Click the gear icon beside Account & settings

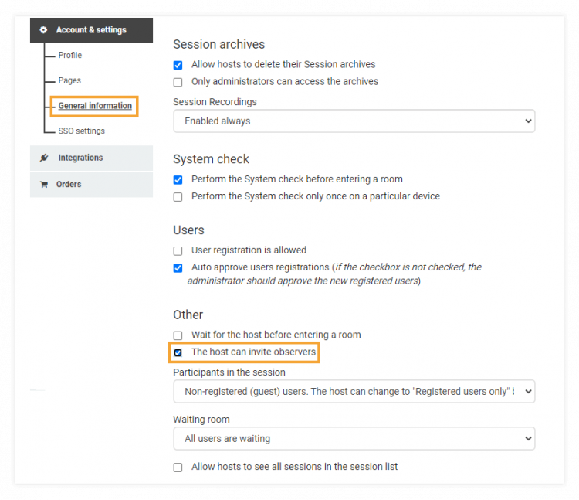click(x=43, y=30)
